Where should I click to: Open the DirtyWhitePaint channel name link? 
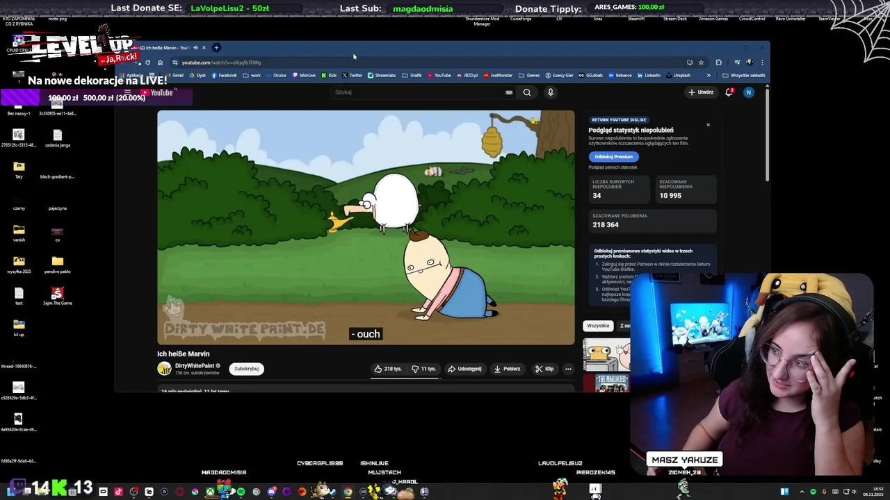[x=194, y=366]
